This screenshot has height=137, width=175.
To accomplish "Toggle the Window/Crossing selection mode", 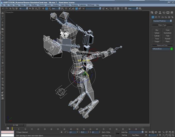I will (x=39, y=8).
